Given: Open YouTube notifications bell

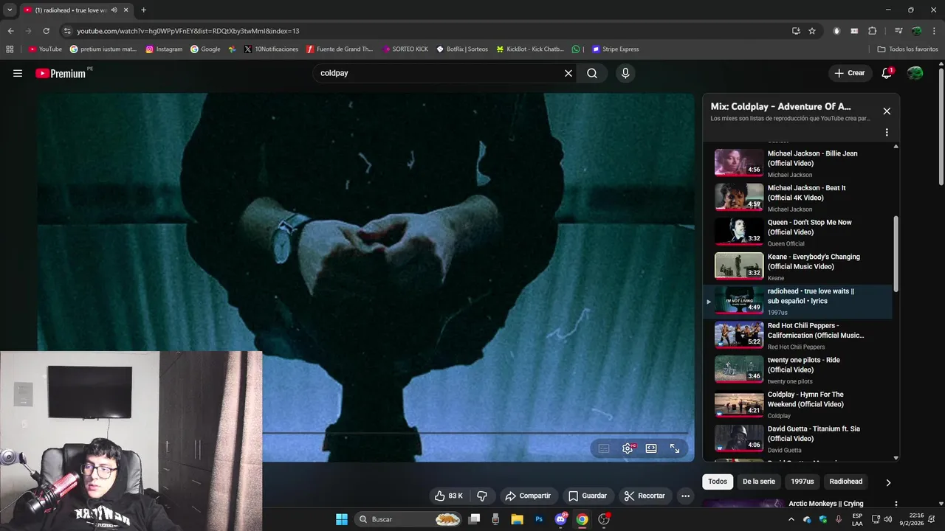Looking at the screenshot, I should tap(887, 73).
